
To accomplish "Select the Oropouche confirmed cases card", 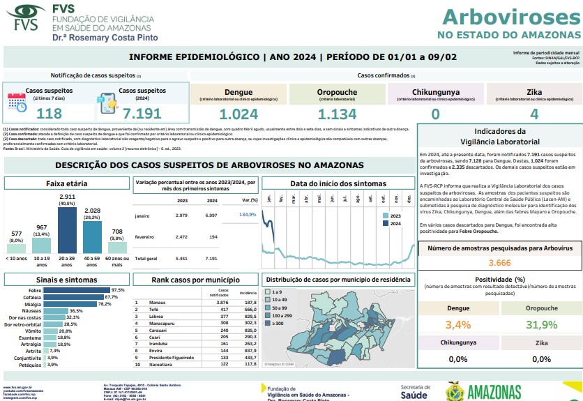I will click(337, 103).
